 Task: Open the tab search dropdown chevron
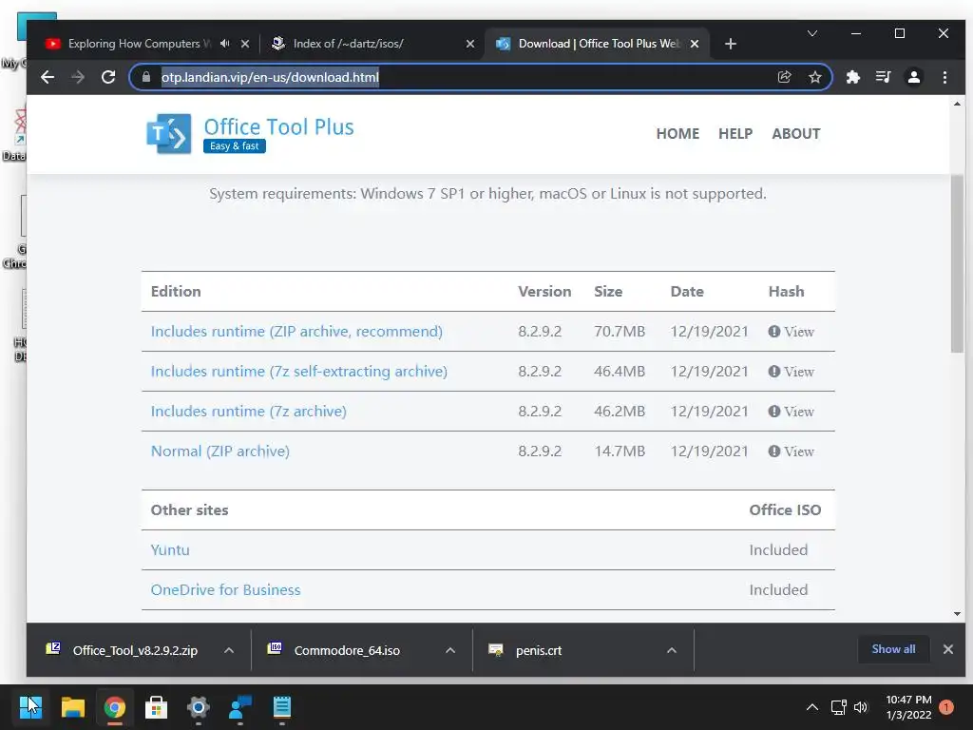click(x=811, y=33)
